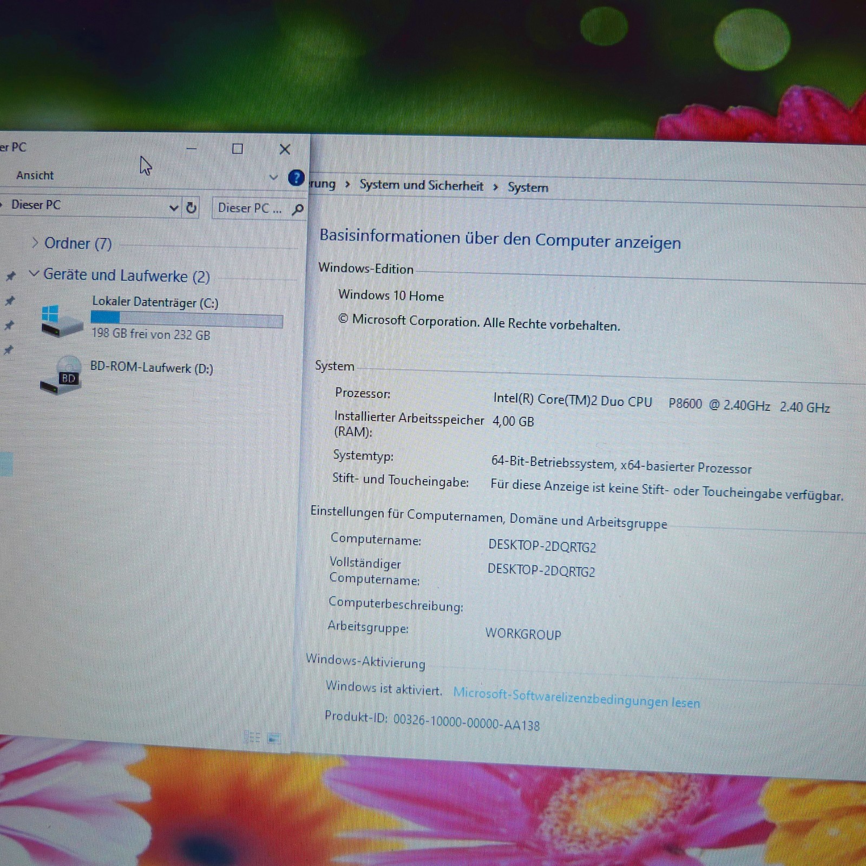Image resolution: width=866 pixels, height=866 pixels.
Task: Open Microsoft-Softwarelizenzbedingungen lesen link
Action: [x=576, y=698]
